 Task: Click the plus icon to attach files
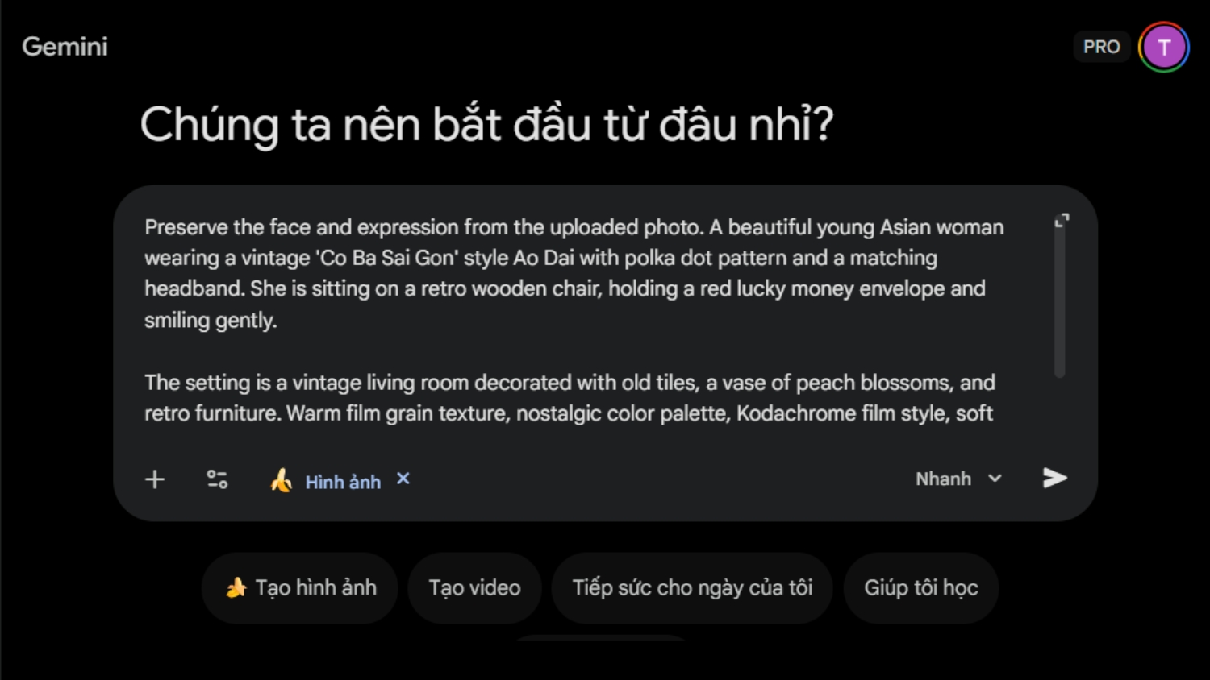tap(154, 479)
